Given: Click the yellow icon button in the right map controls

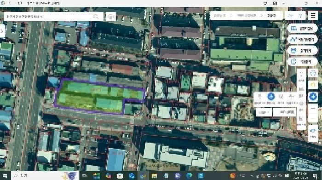Looking at the screenshot, I should click(313, 85).
